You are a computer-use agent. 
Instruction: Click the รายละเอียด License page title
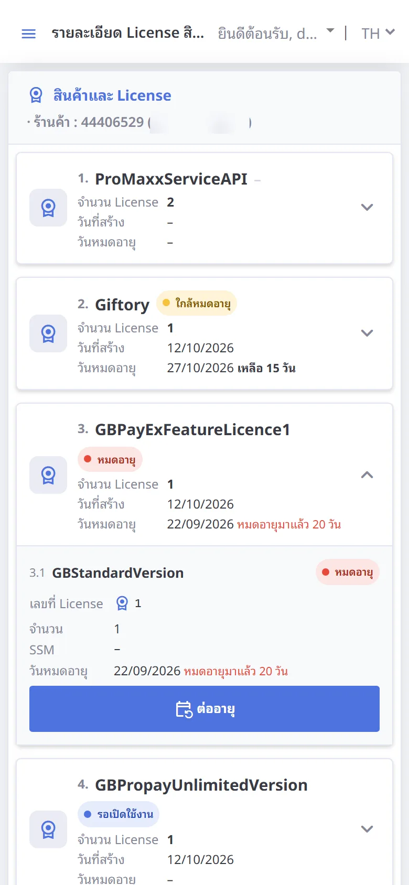(x=128, y=33)
